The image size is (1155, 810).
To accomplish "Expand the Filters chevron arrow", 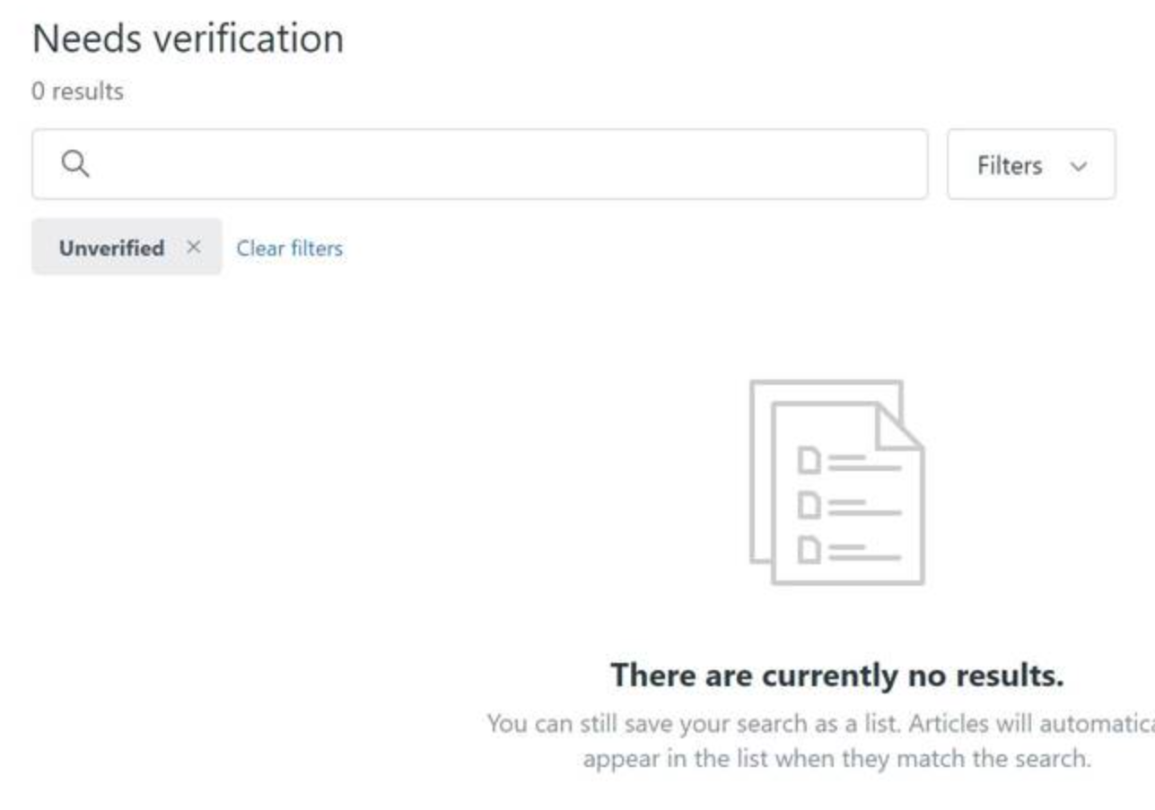I will pyautogui.click(x=1080, y=166).
